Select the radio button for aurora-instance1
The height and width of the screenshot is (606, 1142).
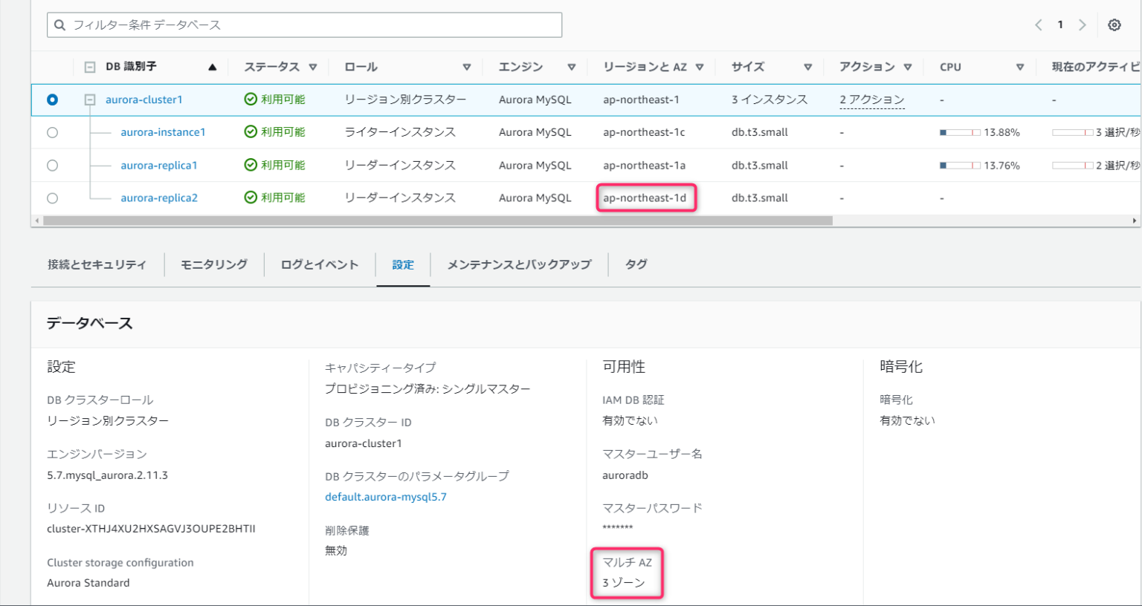[52, 131]
